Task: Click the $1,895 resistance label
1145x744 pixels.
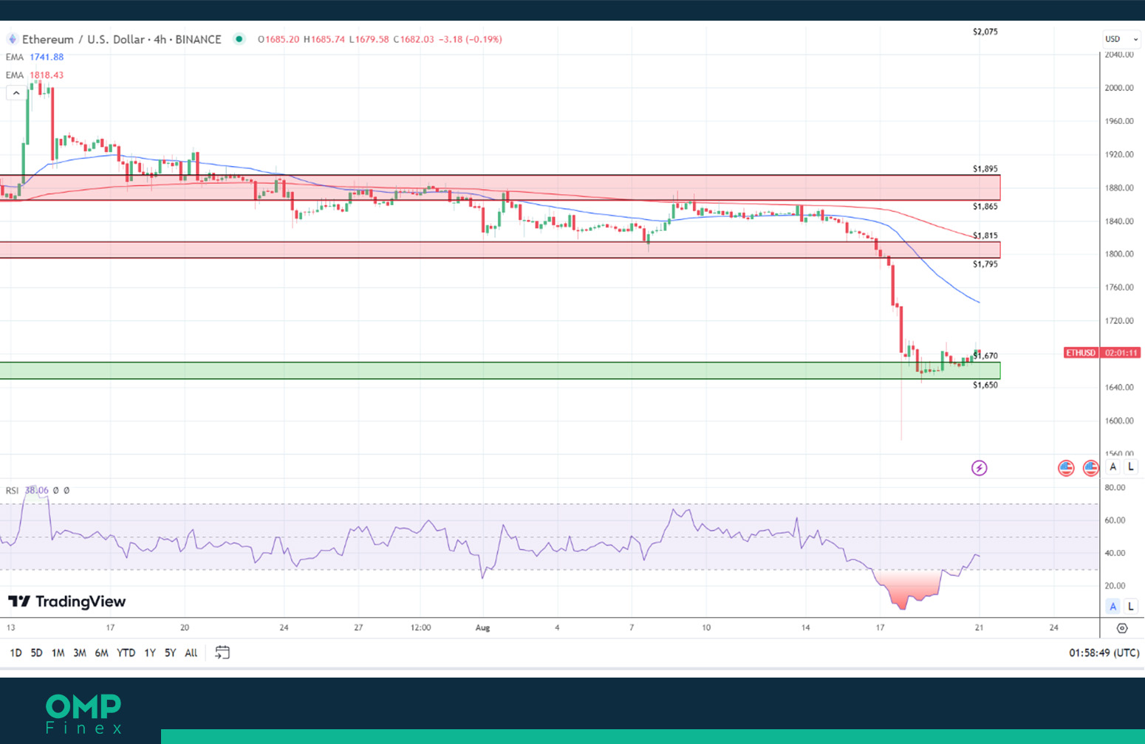Action: click(985, 169)
